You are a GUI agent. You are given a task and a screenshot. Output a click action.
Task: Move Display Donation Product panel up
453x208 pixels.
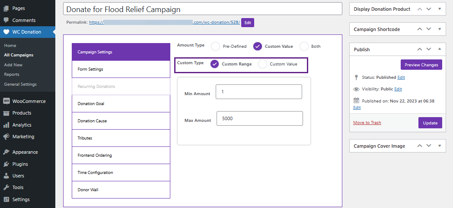pyautogui.click(x=420, y=9)
